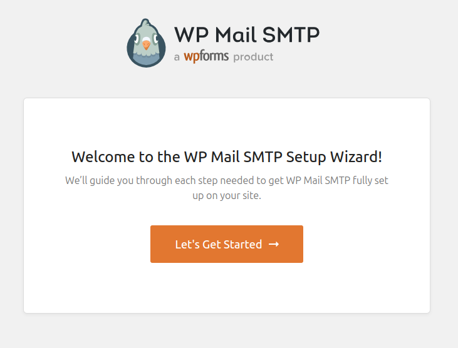
Task: Click the arrow icon in Get Started button
Action: 274,244
